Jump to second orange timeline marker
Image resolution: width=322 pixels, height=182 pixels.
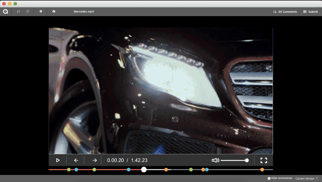pos(203,169)
